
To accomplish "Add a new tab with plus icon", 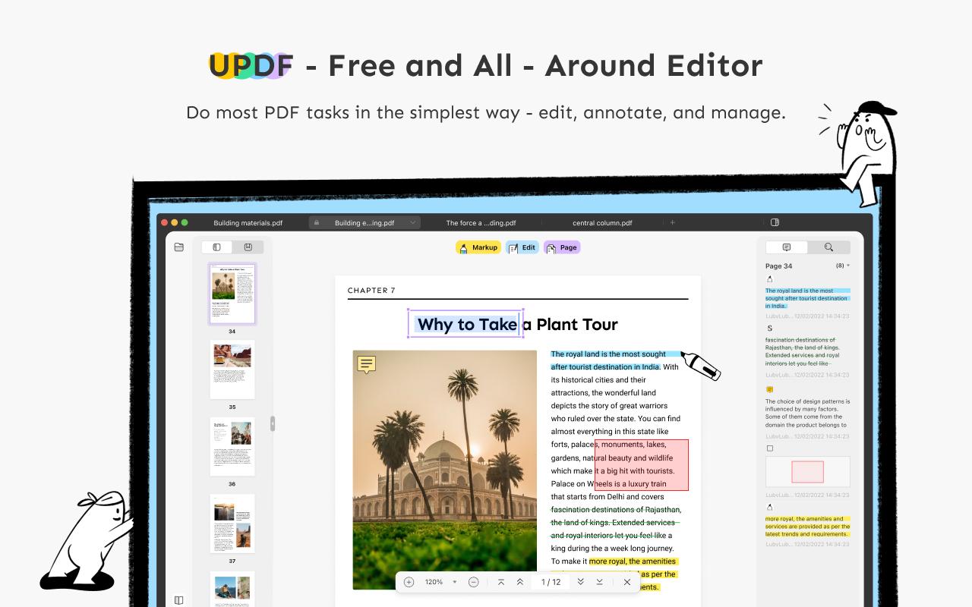I will coord(672,222).
